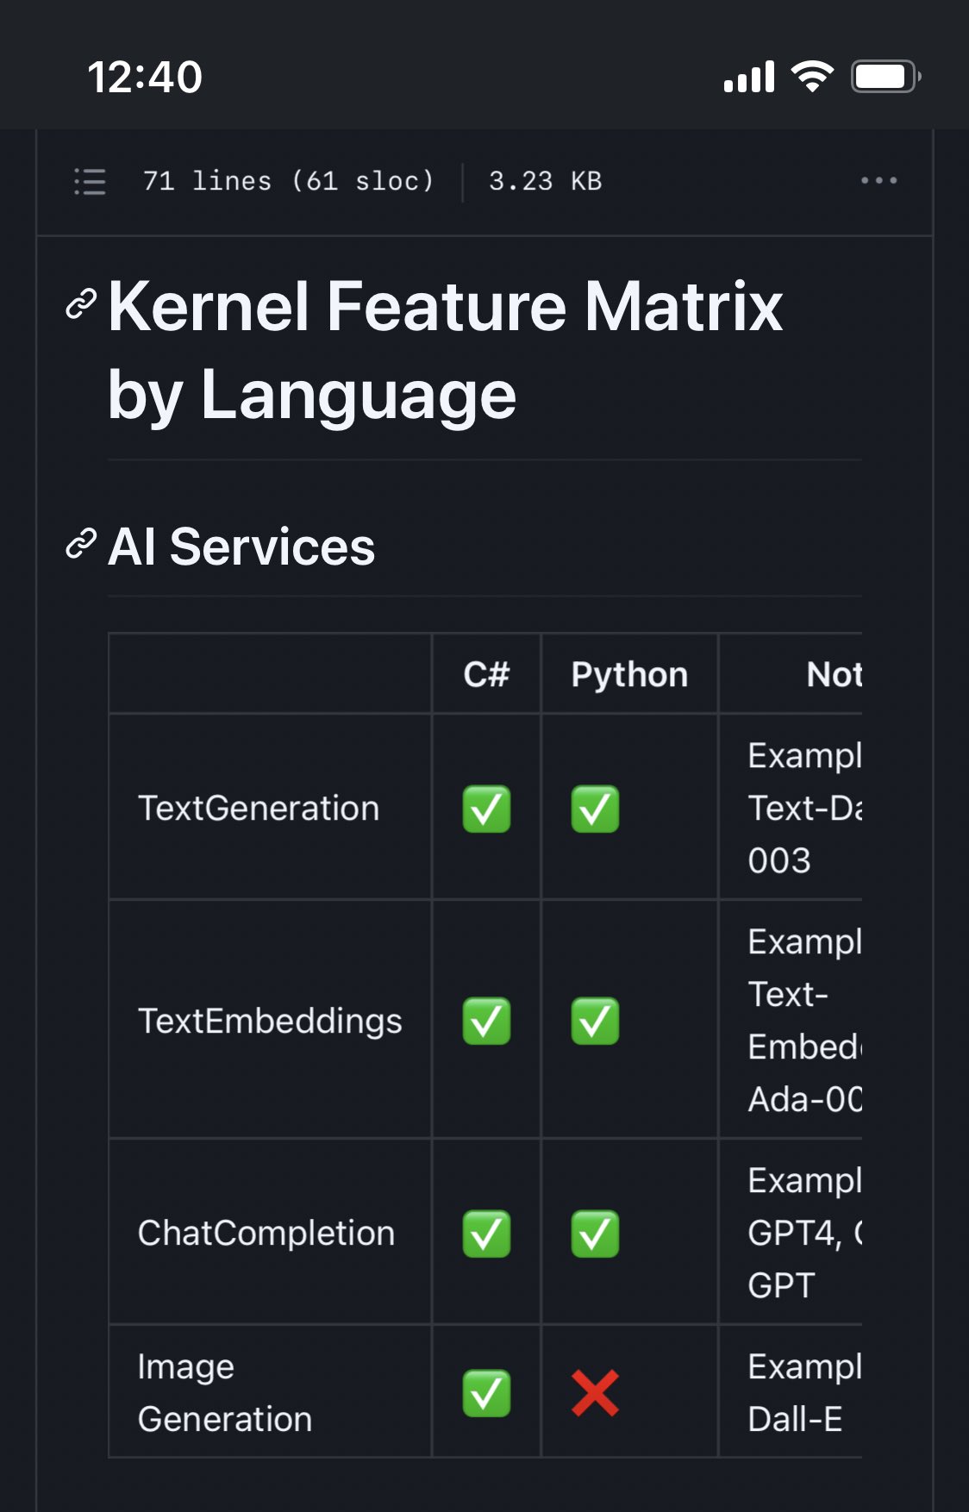Tap the Python checkmark for ChatCompletion
Viewport: 969px width, 1512px height.
pyautogui.click(x=595, y=1234)
